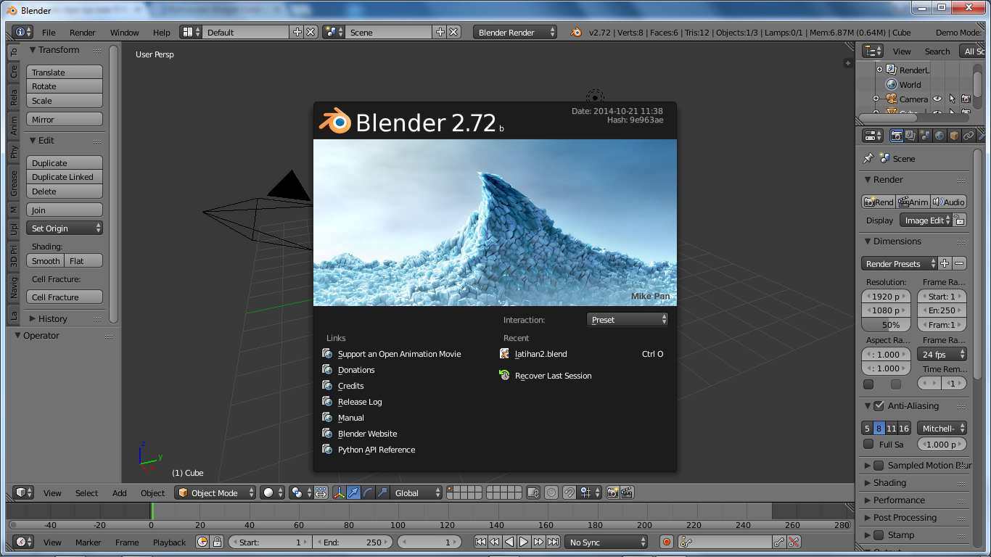Open the Interaction Preset dropdown on splash
This screenshot has height=557, width=991.
click(x=628, y=319)
